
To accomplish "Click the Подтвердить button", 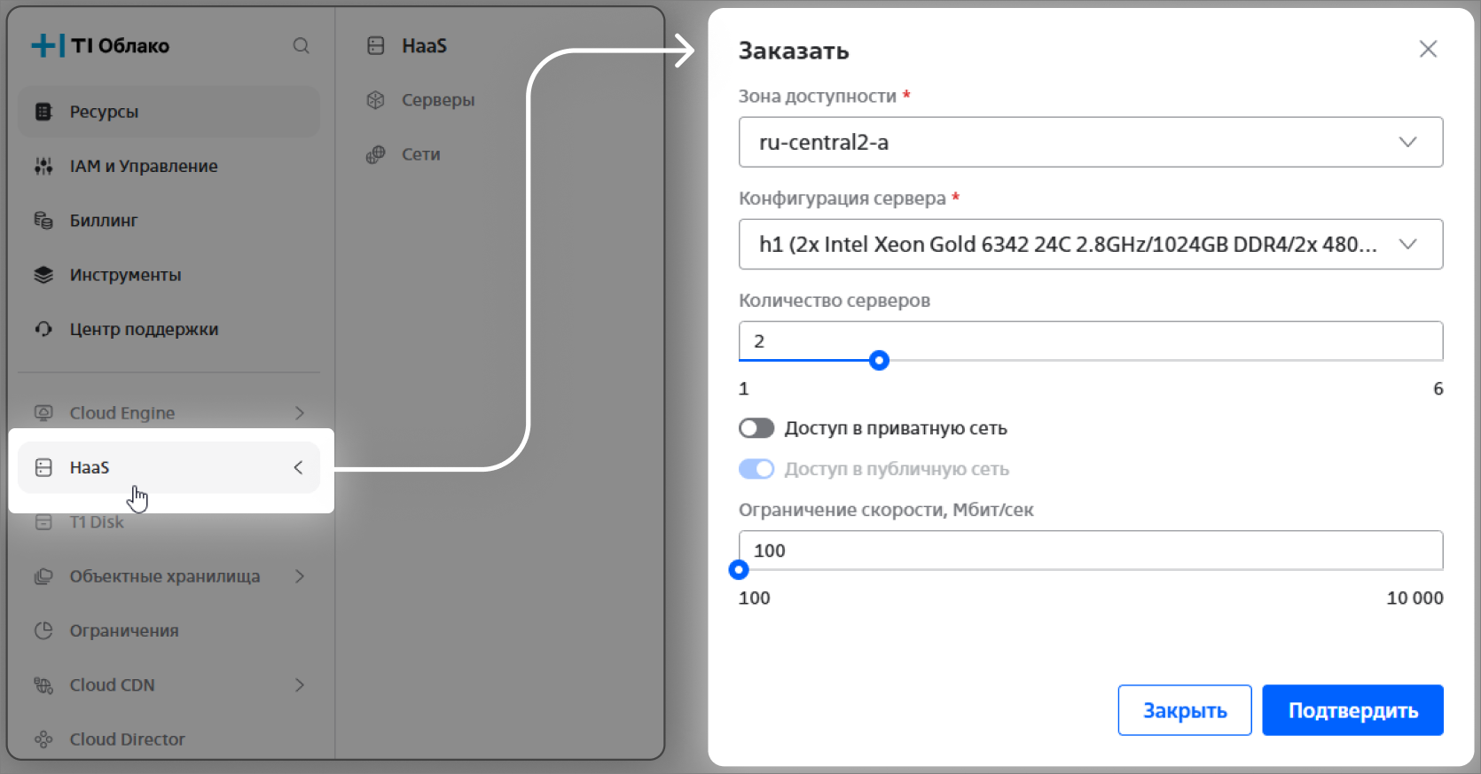I will click(x=1352, y=710).
